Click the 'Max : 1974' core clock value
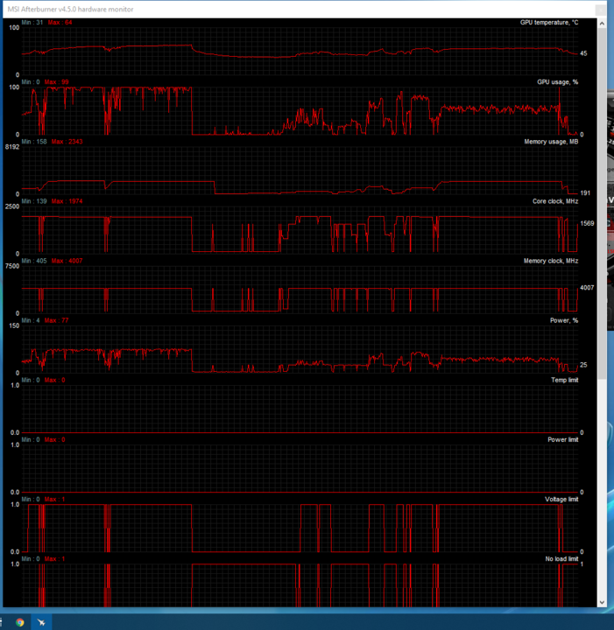The image size is (614, 630). [x=67, y=201]
